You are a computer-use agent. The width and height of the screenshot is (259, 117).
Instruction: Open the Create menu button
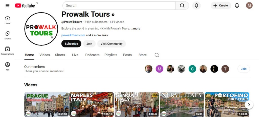click(x=221, y=6)
